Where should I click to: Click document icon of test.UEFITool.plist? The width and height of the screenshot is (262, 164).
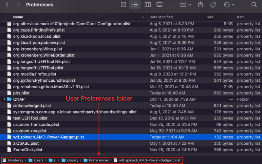(x=9, y=118)
